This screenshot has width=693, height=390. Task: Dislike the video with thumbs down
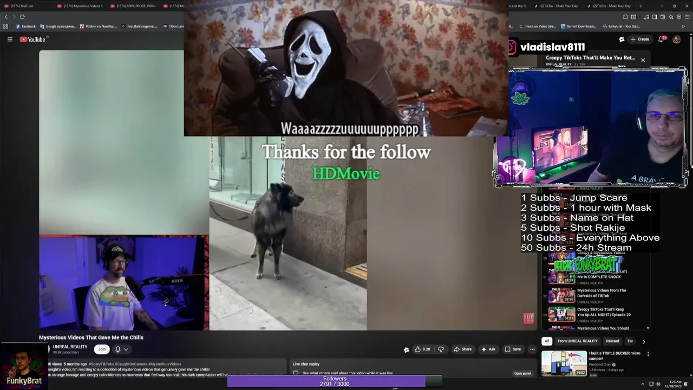441,349
